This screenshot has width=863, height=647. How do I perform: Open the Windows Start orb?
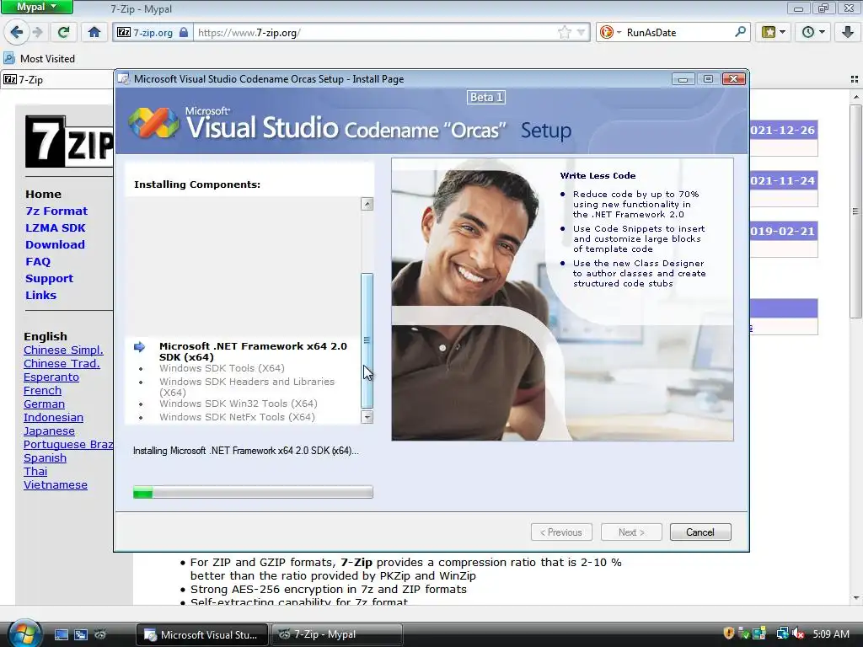[x=23, y=634]
